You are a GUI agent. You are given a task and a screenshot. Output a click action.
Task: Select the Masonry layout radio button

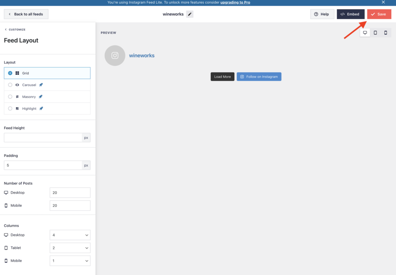point(10,97)
